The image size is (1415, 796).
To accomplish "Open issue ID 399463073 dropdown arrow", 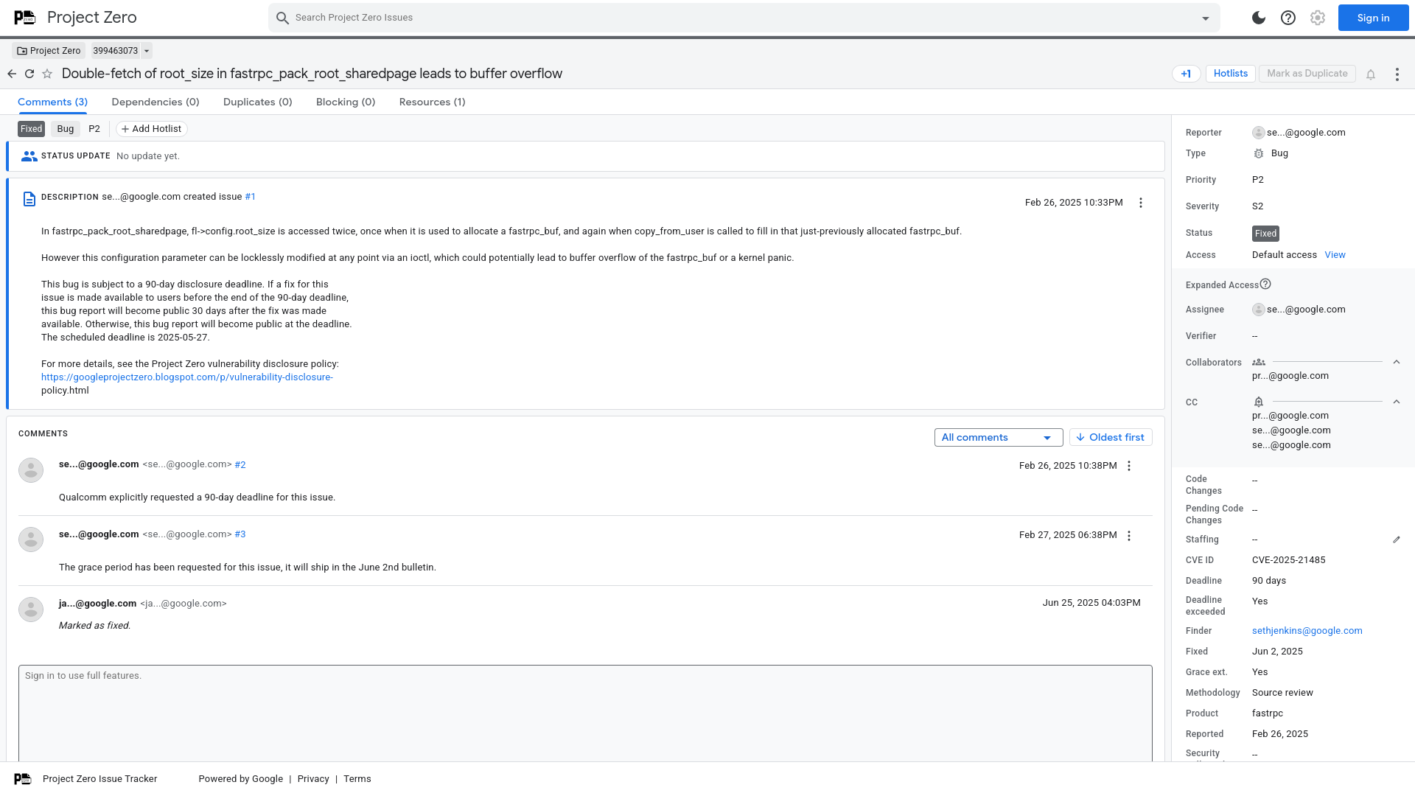I will pyautogui.click(x=147, y=51).
